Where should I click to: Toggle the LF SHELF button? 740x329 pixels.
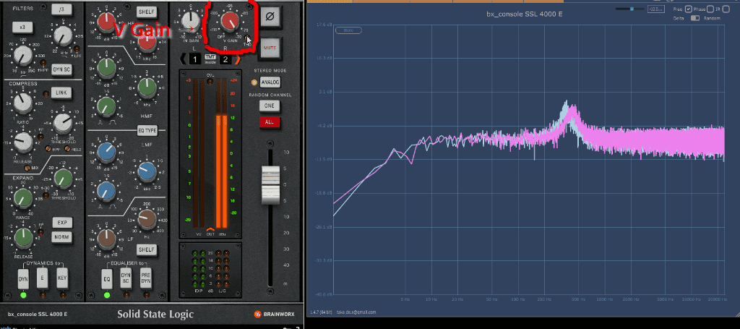click(146, 249)
